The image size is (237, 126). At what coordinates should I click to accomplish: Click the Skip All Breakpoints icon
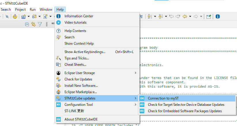[7, 16]
